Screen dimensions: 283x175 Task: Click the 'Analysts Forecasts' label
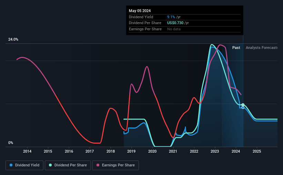(x=262, y=48)
